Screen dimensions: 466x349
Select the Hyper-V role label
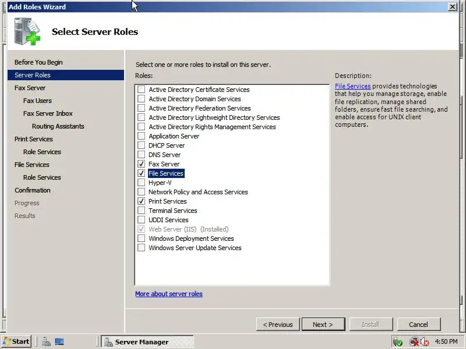[x=160, y=183]
